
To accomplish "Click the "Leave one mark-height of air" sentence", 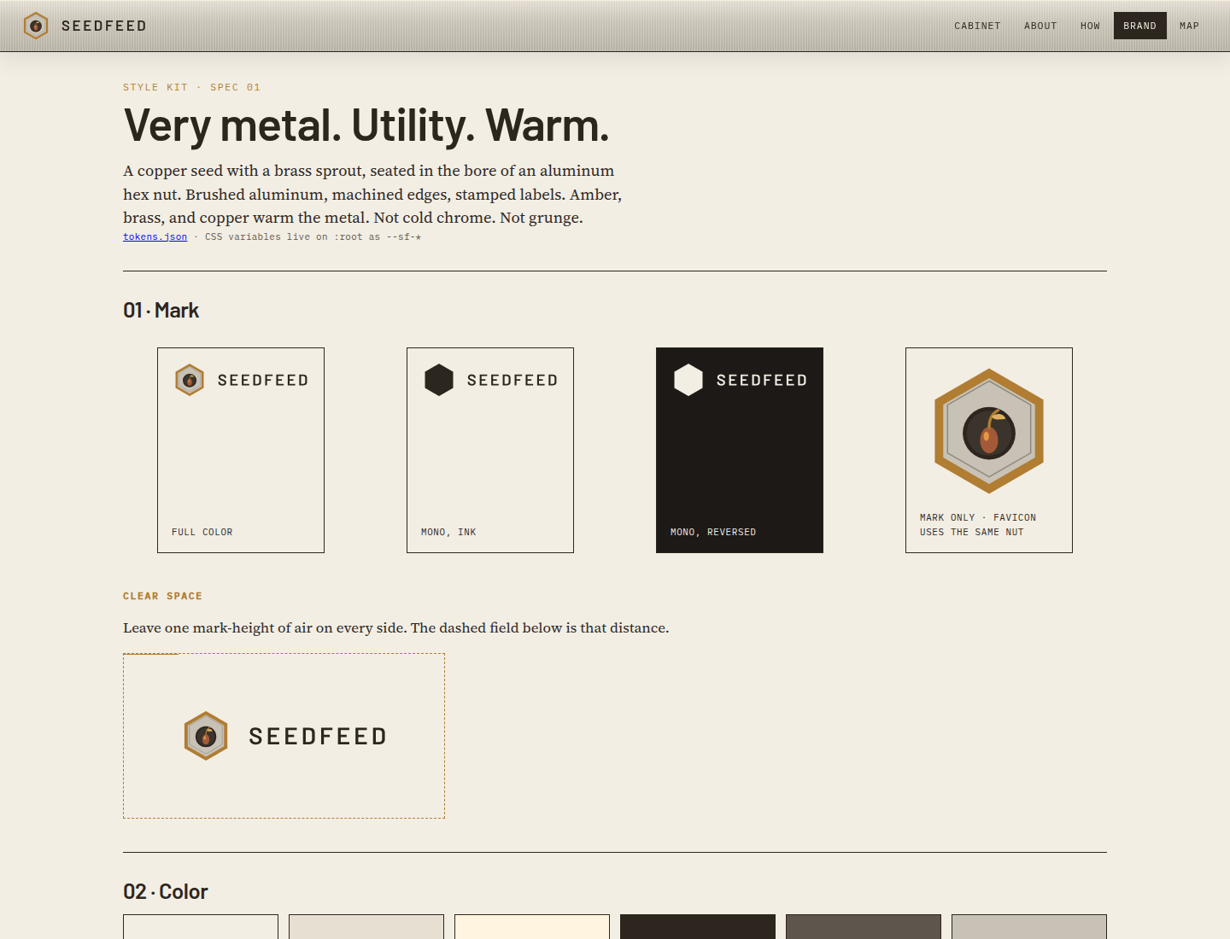I will click(x=396, y=627).
